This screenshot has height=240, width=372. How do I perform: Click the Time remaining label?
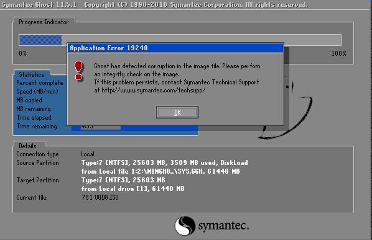[37, 127]
